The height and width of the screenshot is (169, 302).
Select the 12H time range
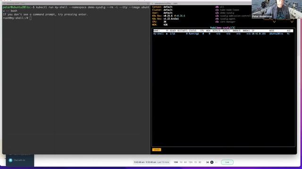tap(191, 162)
